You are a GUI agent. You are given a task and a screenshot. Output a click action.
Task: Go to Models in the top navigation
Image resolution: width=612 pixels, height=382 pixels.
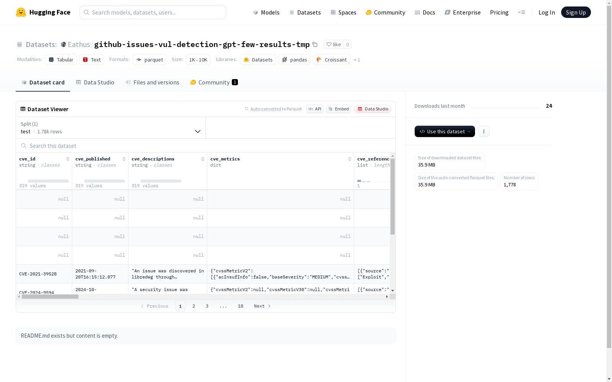pyautogui.click(x=266, y=12)
